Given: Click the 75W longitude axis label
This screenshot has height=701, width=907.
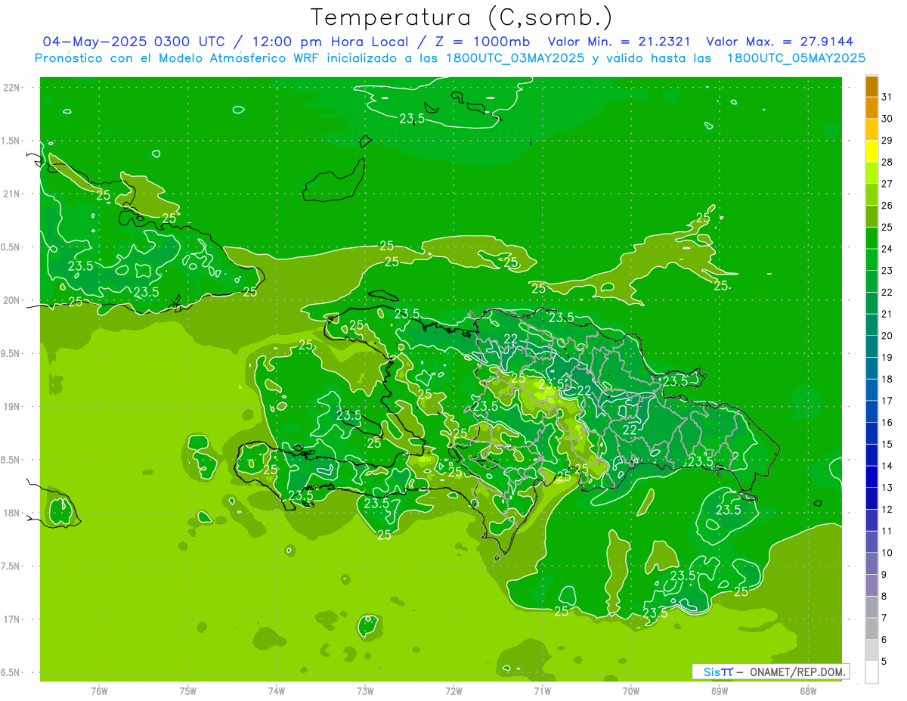Looking at the screenshot, I should coord(188,690).
